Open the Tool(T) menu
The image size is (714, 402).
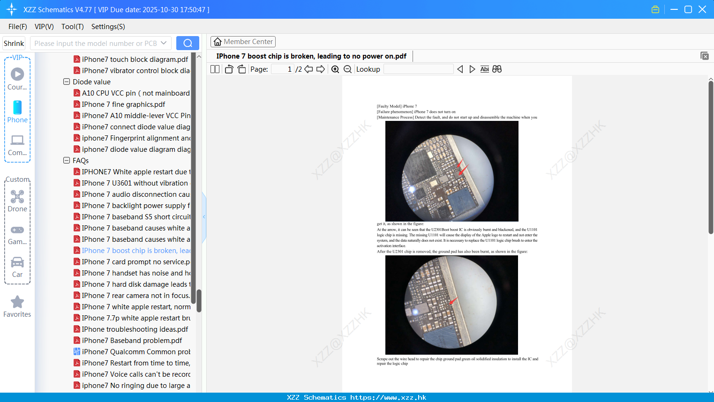pos(73,27)
